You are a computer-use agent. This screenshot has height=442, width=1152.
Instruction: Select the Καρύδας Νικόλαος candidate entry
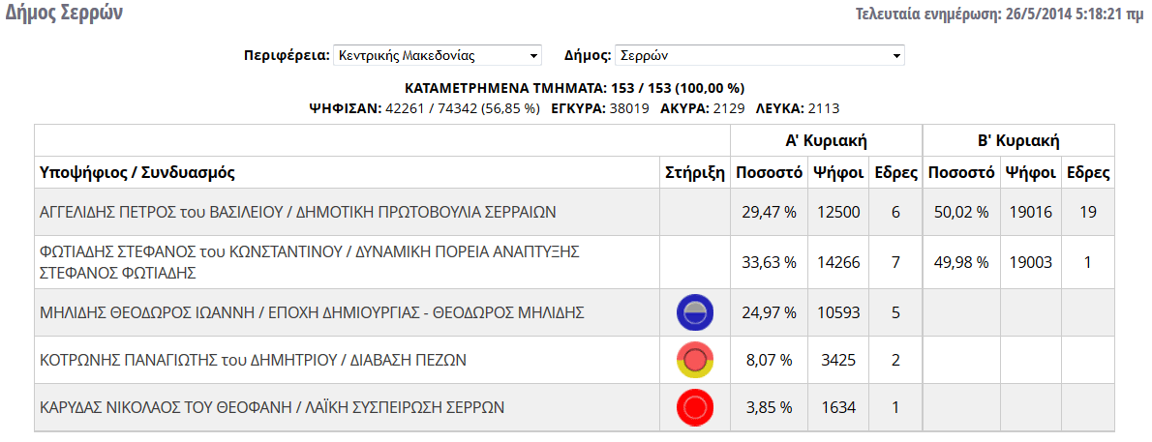click(272, 407)
